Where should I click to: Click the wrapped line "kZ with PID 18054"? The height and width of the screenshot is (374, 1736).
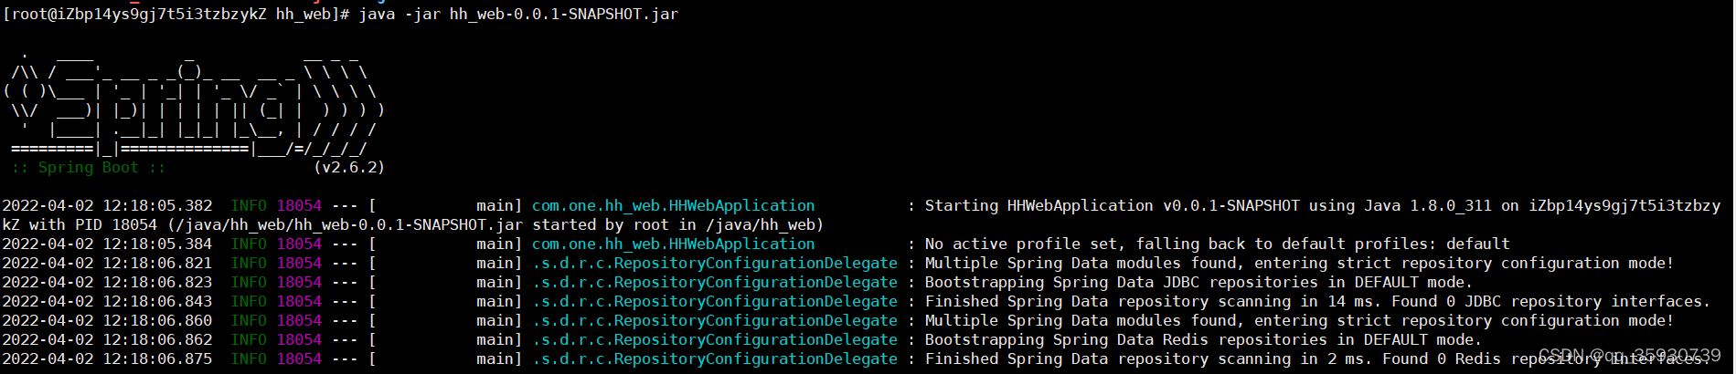(80, 225)
